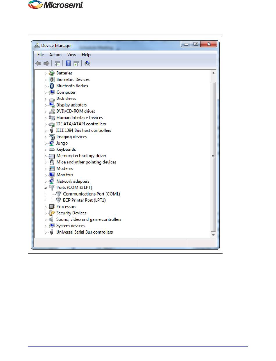
Task: Expand the Batteries node arrow
Action: point(46,73)
